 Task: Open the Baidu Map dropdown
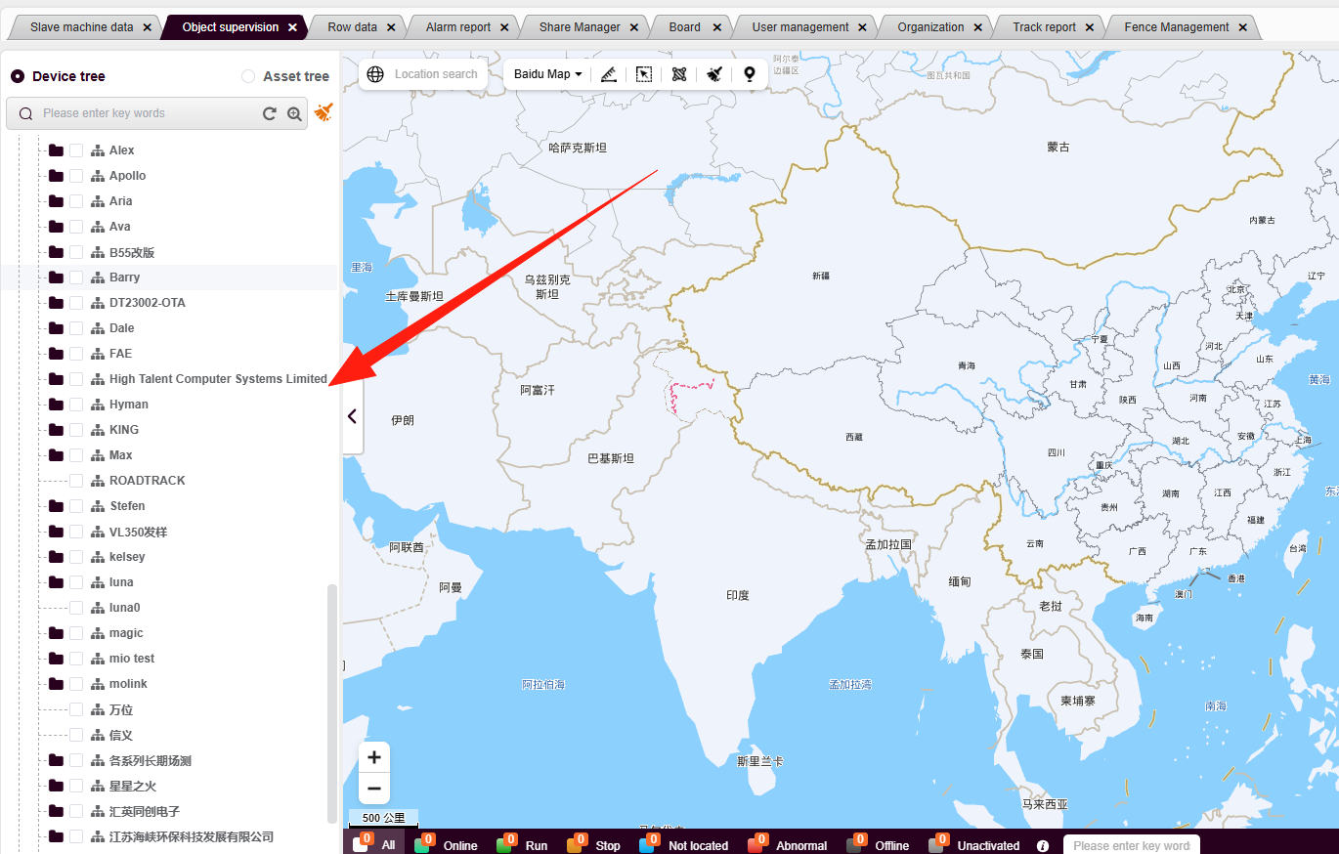(x=547, y=74)
